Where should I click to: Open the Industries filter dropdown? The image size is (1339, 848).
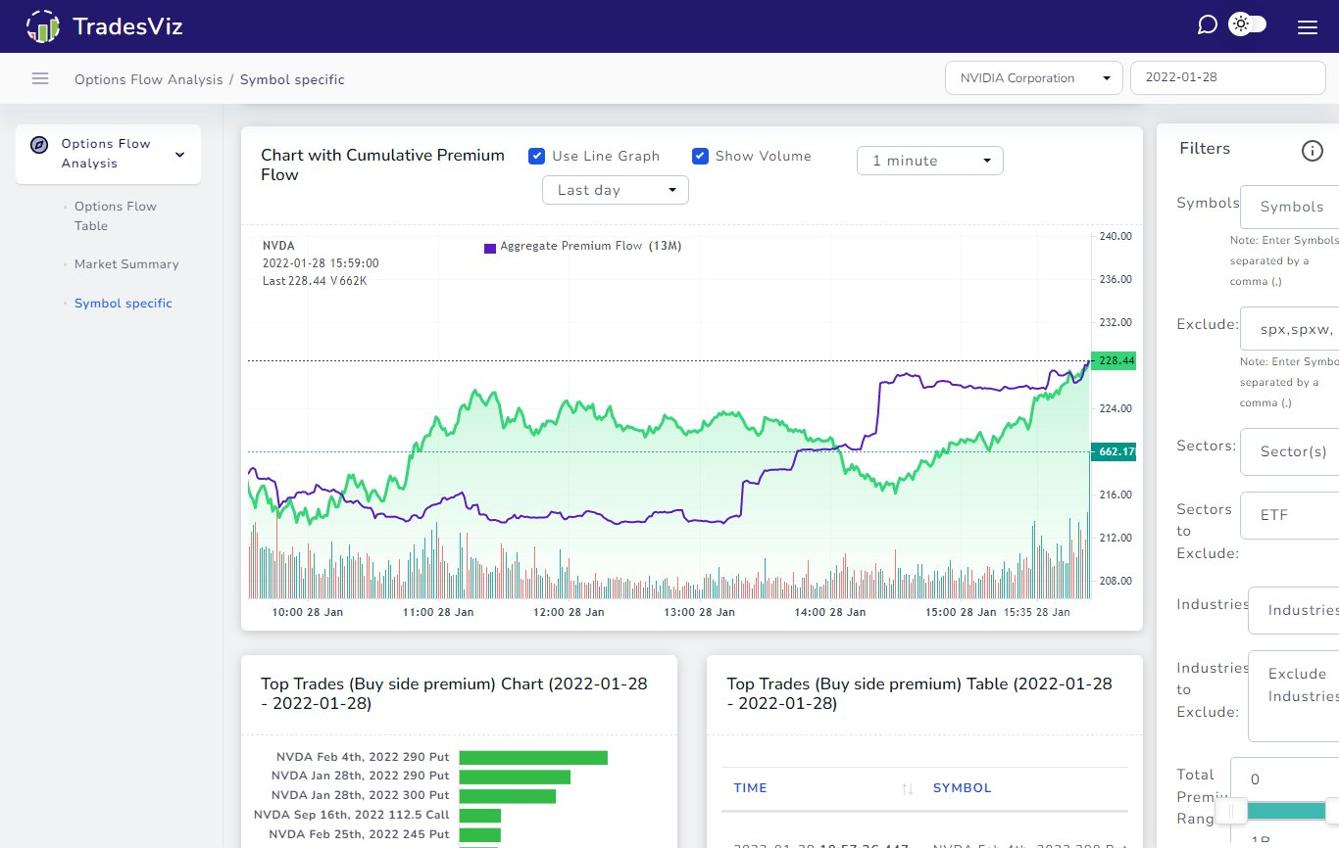click(1294, 610)
